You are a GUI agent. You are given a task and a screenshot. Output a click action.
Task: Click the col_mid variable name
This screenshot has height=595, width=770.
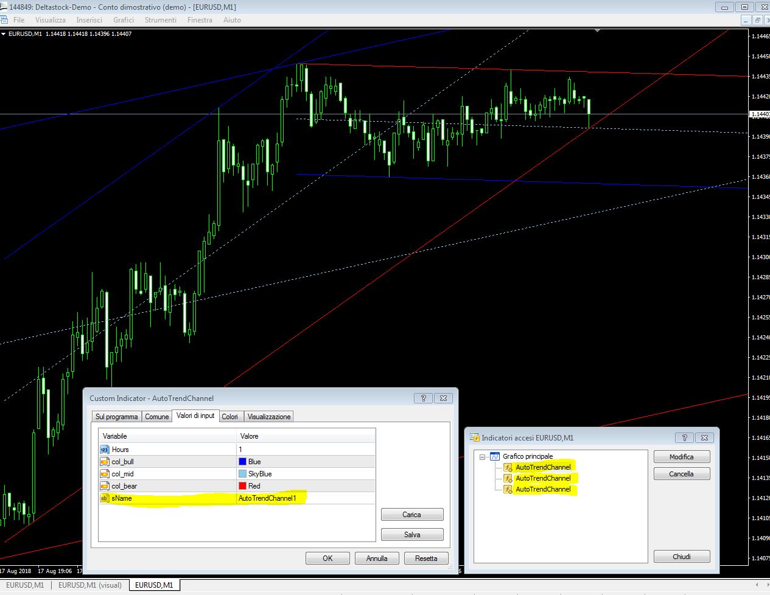click(x=122, y=474)
